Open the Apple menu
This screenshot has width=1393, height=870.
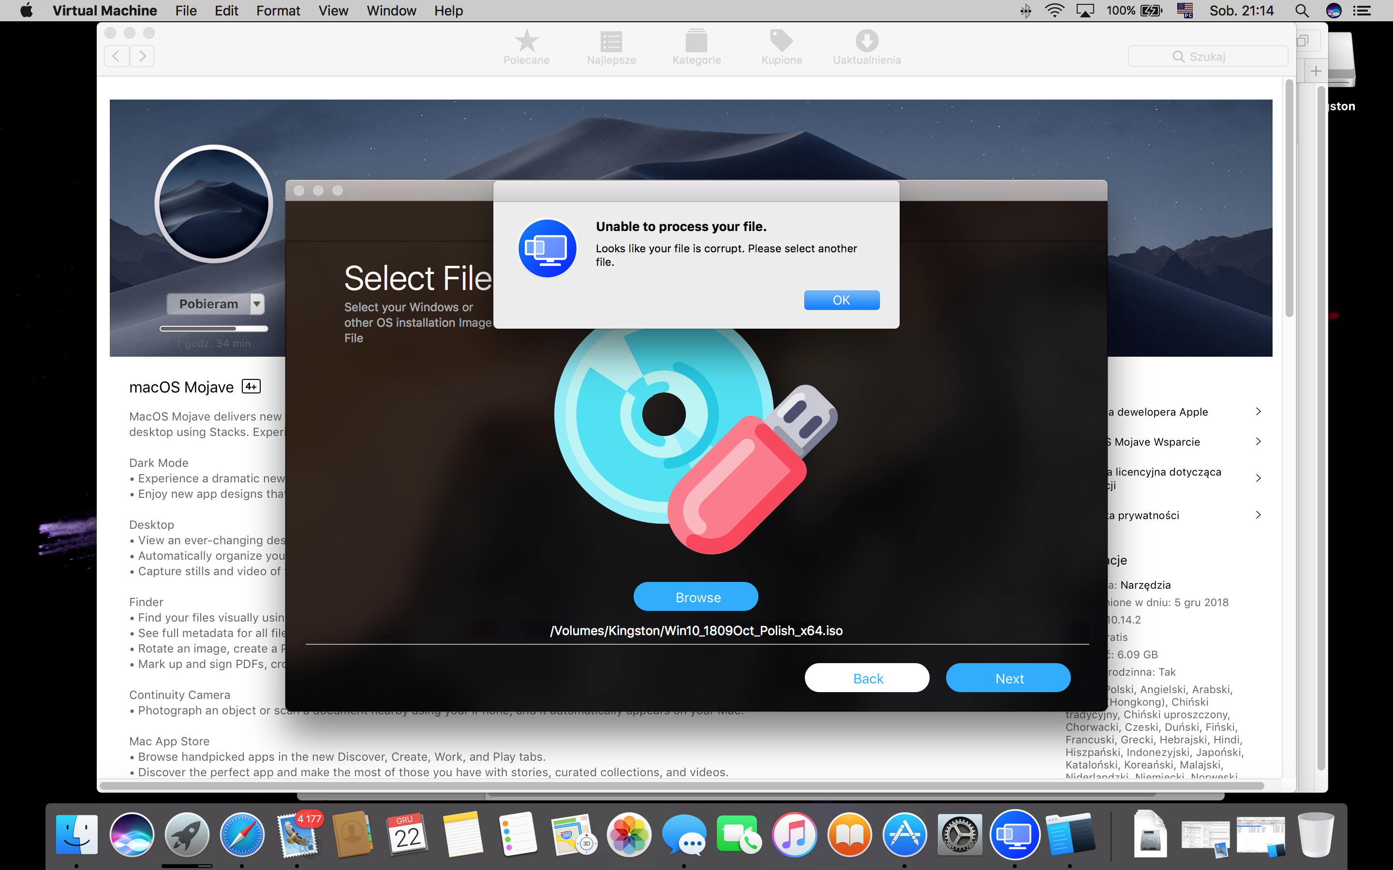tap(26, 10)
